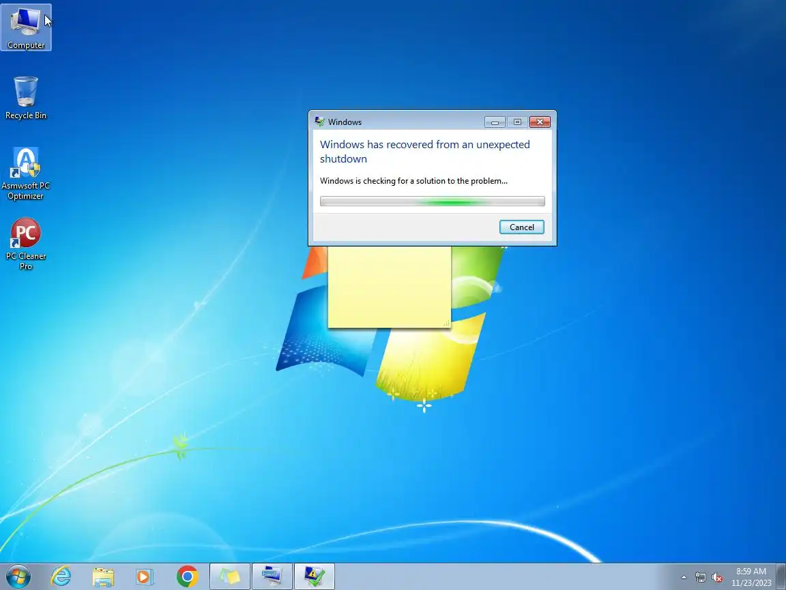Select the Computer desktop icon
Screen dimensions: 786x590
pos(25,27)
